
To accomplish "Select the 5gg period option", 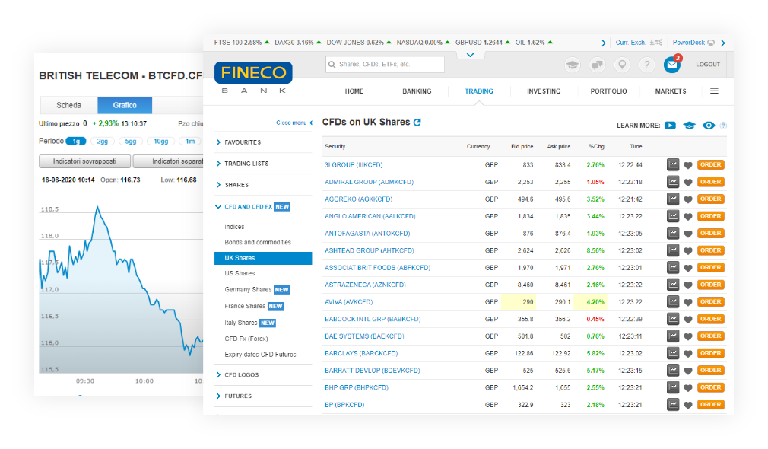I will [131, 142].
